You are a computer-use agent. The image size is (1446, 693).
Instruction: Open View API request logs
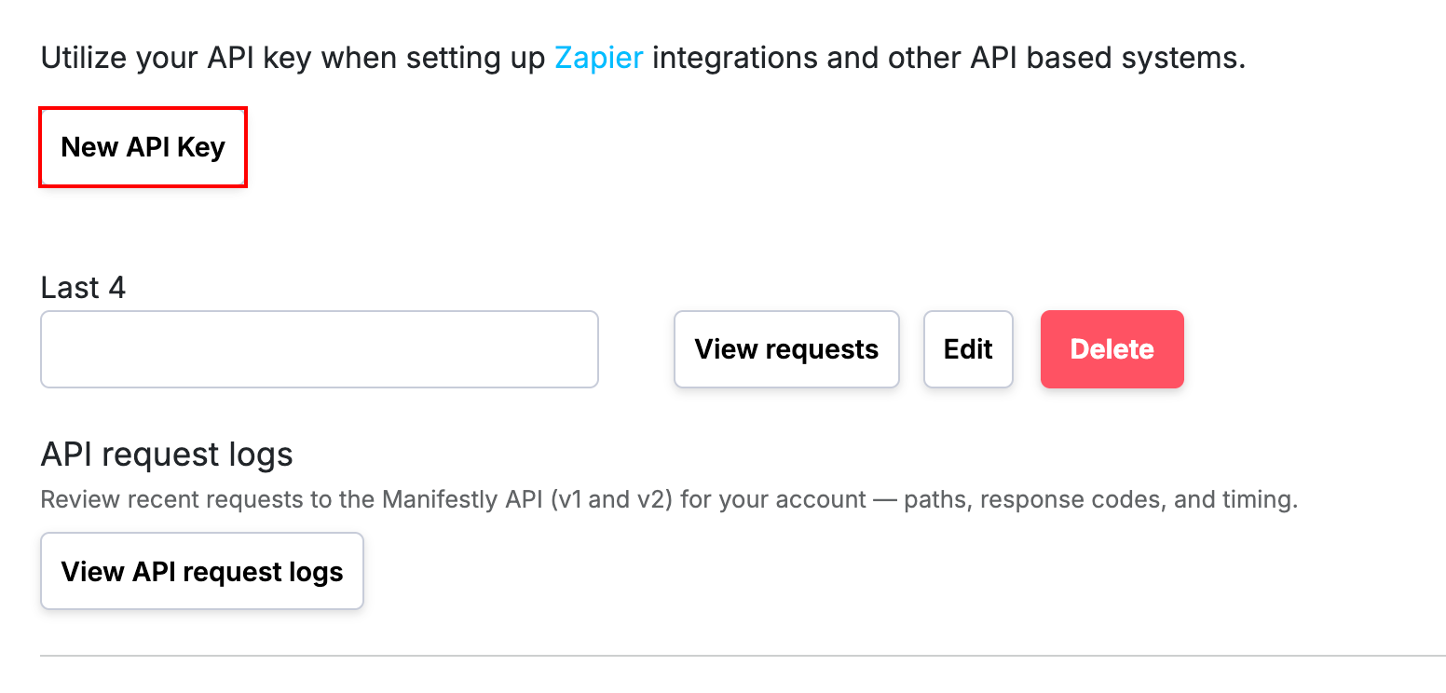coord(202,571)
